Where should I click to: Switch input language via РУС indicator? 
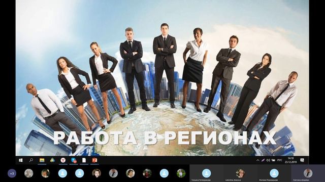280,160
